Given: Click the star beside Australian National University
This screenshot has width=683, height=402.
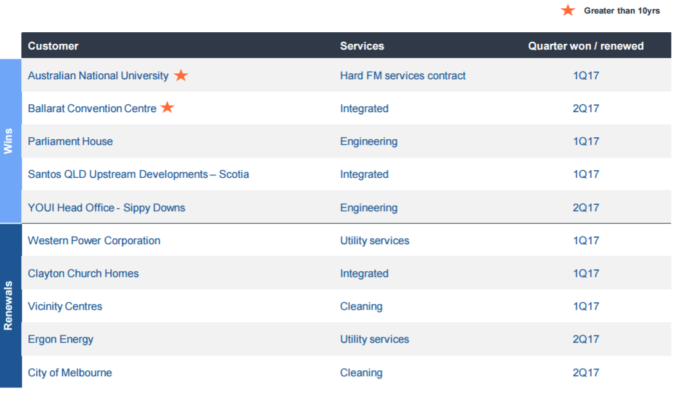Looking at the screenshot, I should click(181, 75).
